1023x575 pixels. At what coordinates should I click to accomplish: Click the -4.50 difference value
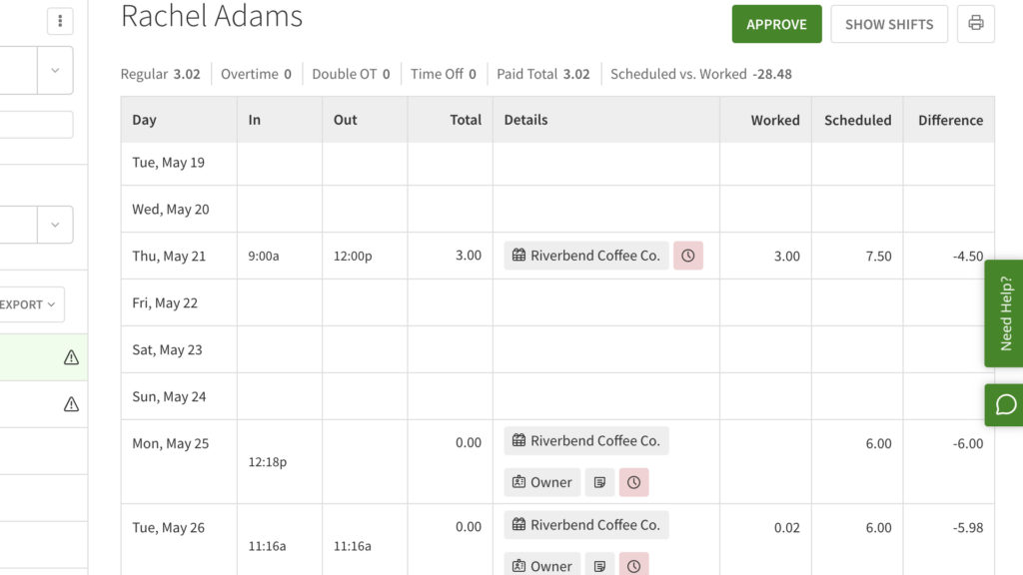point(967,257)
